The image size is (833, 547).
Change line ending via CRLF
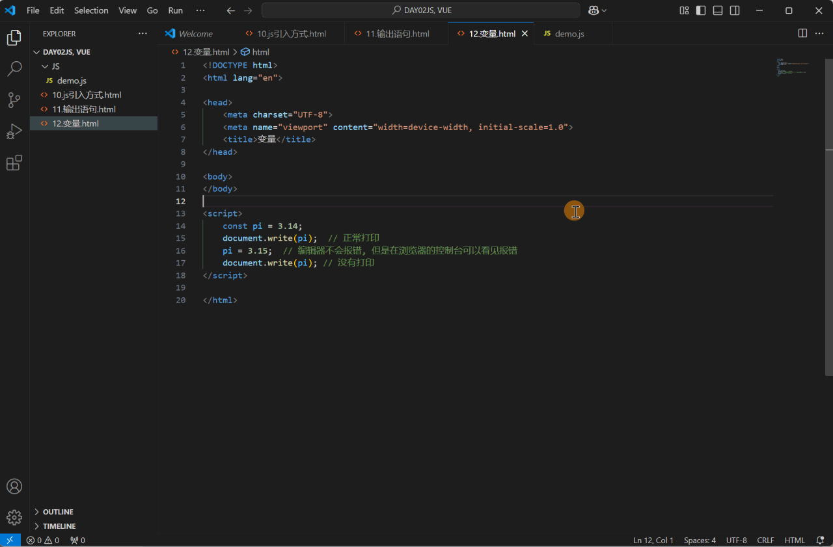click(765, 540)
